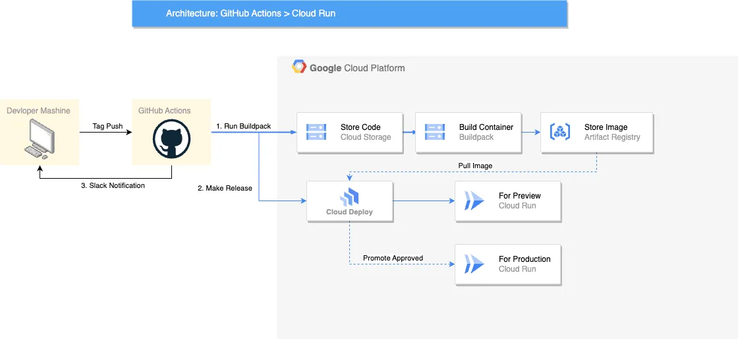
Task: Click the Artifact Registry icon in Store Image
Action: [x=560, y=133]
